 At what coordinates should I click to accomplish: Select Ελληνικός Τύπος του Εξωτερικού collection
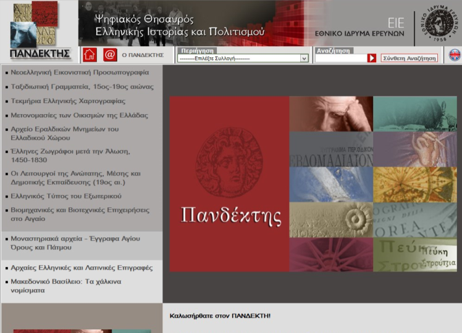tap(66, 196)
